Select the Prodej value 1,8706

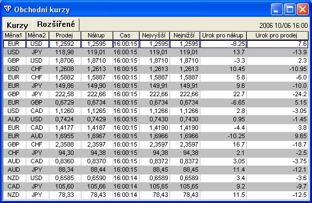coord(65,60)
